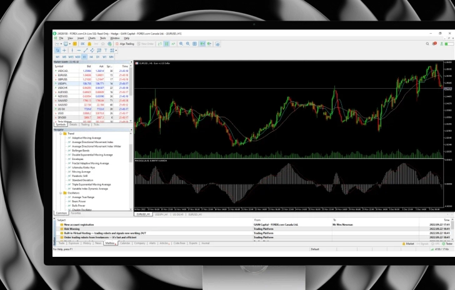Open the Charts menu

pos(92,38)
